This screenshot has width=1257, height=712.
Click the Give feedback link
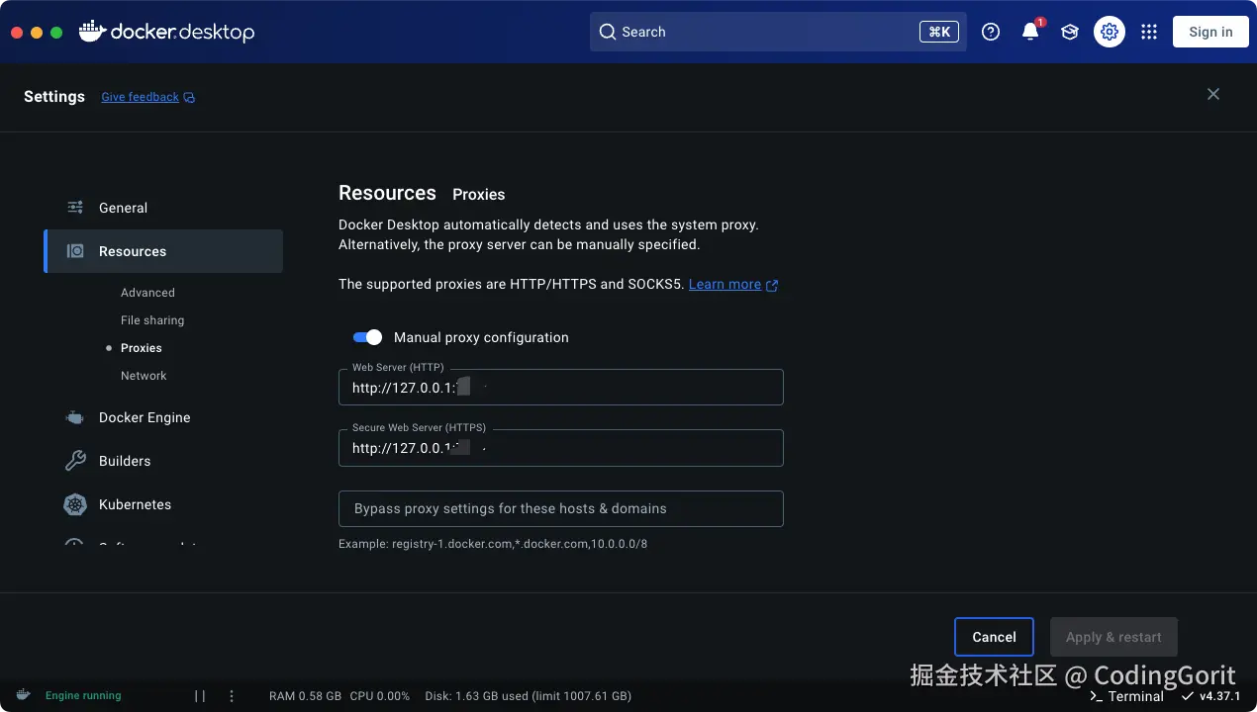(141, 97)
